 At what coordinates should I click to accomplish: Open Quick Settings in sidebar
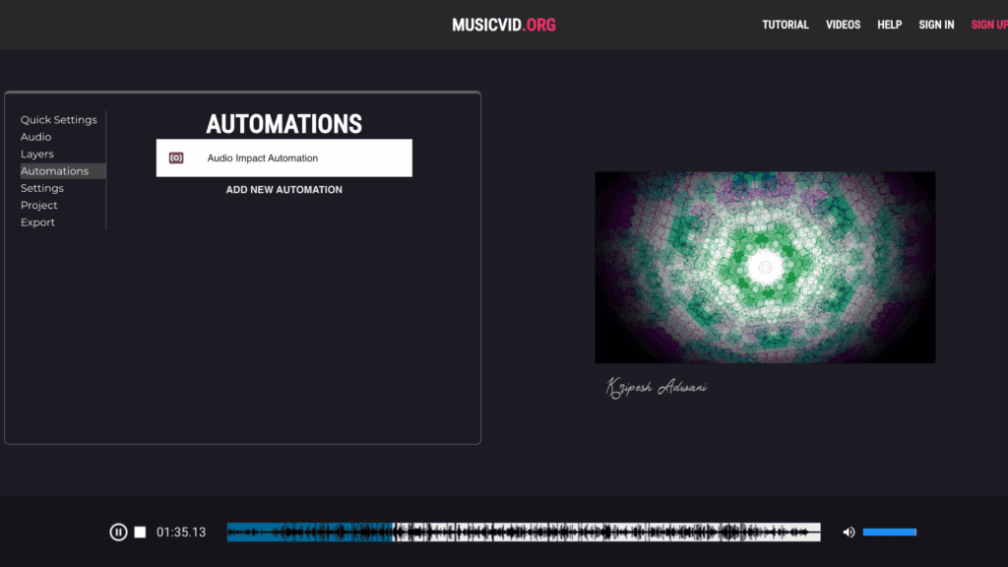(x=59, y=120)
